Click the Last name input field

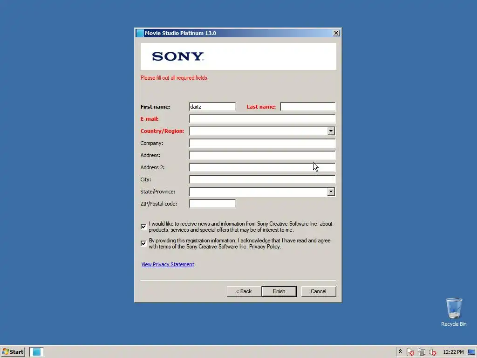307,107
